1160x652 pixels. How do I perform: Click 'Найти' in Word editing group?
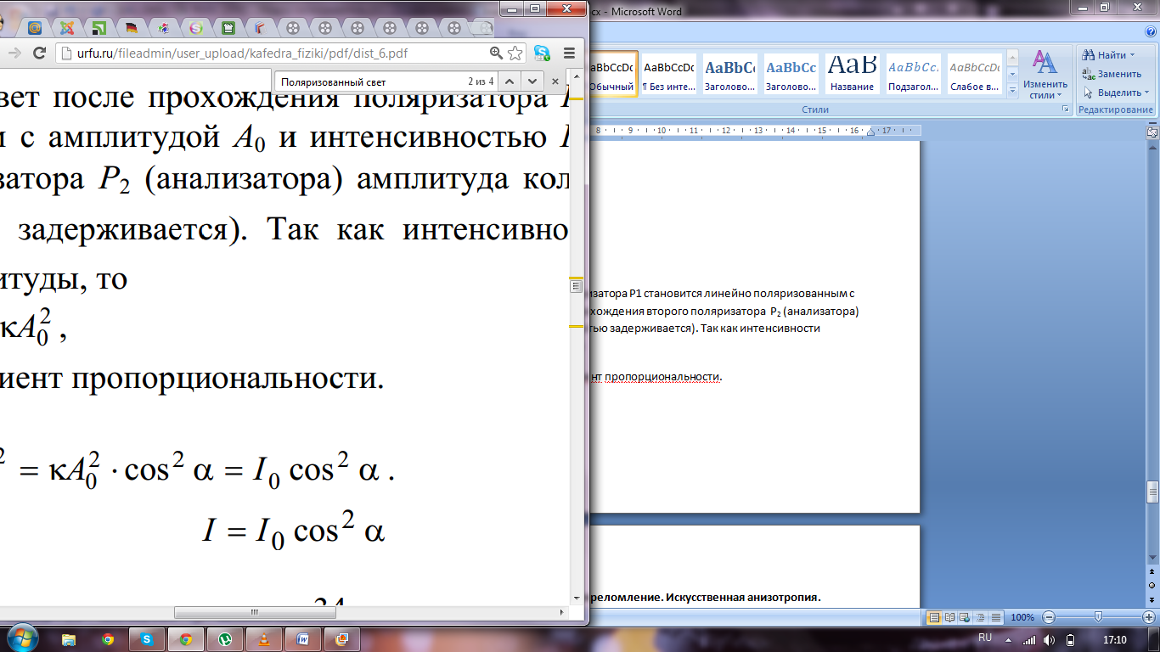1105,55
